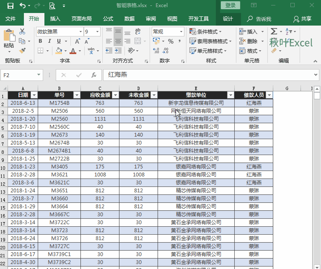Click the Cut scissors icon

pyautogui.click(x=22, y=32)
